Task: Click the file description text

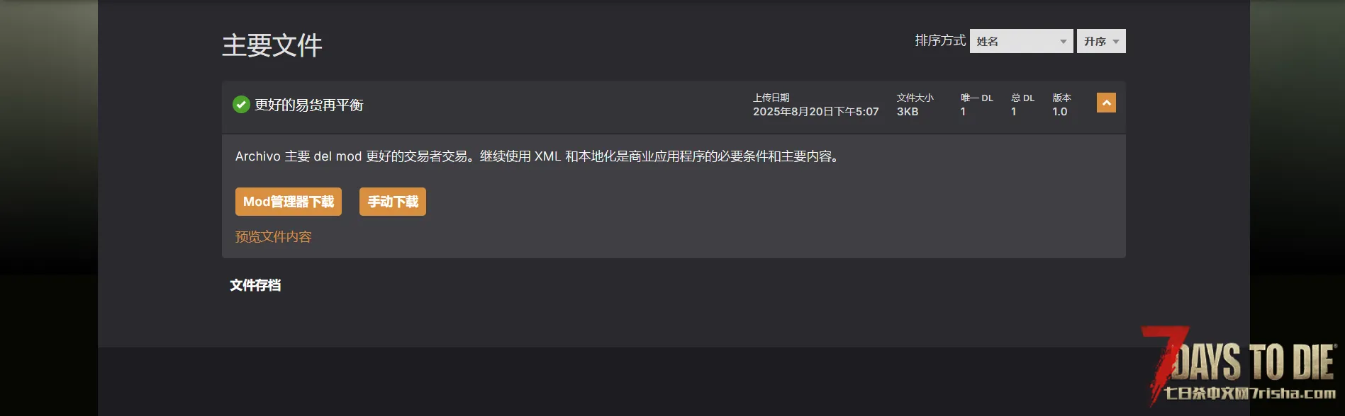Action: (539, 156)
